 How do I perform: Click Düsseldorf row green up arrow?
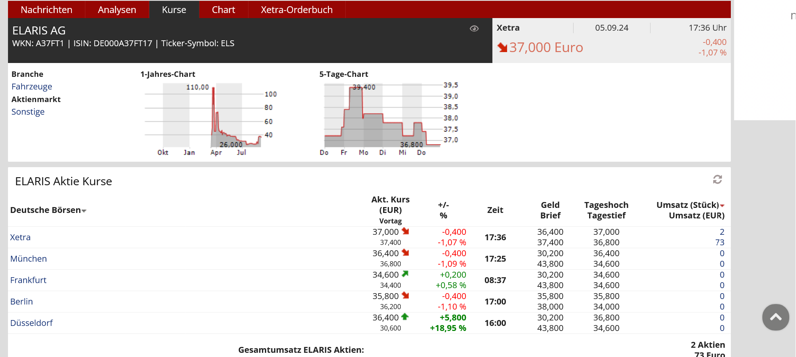pyautogui.click(x=405, y=317)
